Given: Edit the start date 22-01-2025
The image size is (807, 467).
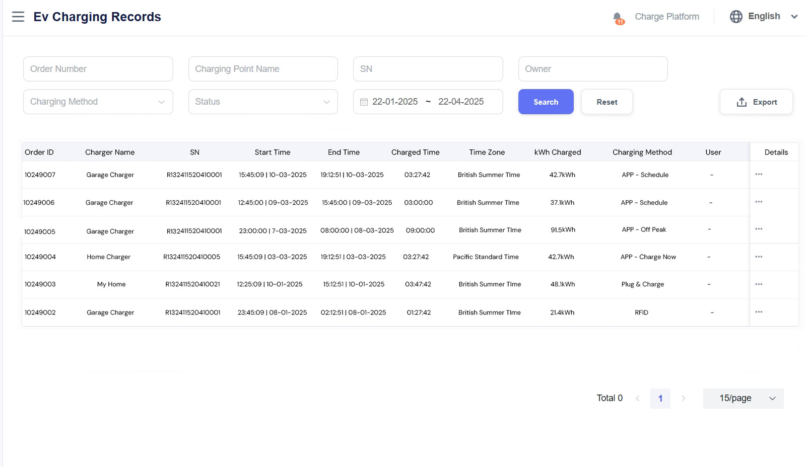Looking at the screenshot, I should pos(395,102).
